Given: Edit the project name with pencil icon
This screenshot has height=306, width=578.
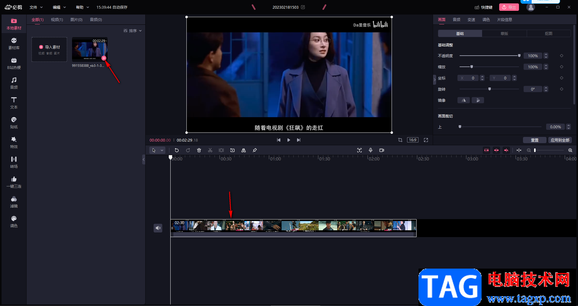Looking at the screenshot, I should 303,7.
